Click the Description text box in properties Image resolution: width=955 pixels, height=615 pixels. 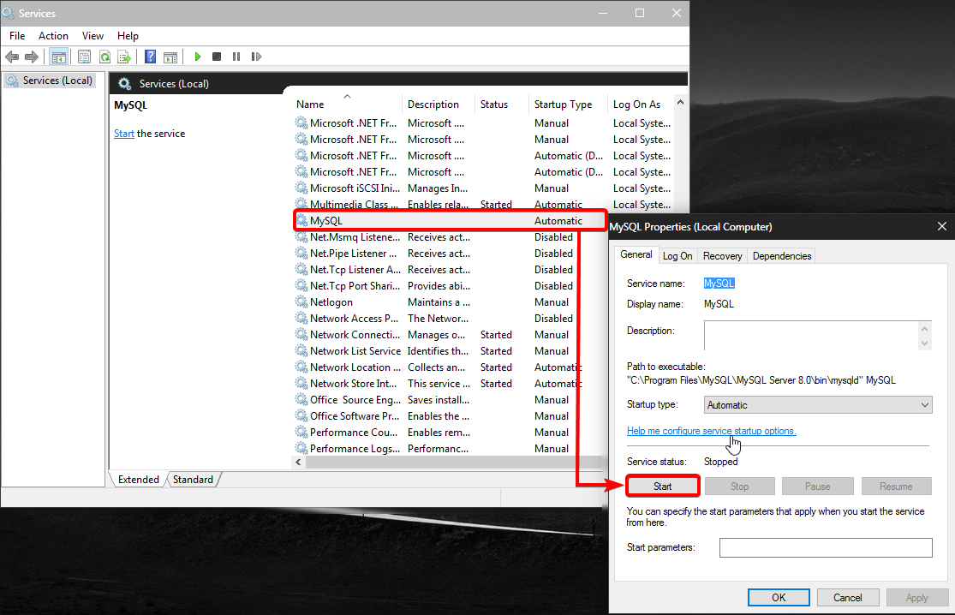pyautogui.click(x=811, y=336)
